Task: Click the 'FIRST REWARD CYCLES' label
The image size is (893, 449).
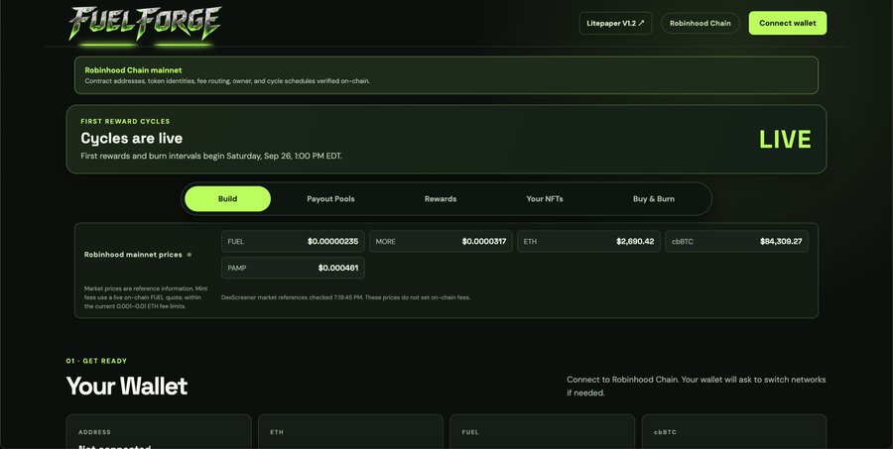Action: coord(125,121)
